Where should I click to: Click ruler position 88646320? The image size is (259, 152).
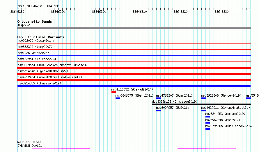180,12
